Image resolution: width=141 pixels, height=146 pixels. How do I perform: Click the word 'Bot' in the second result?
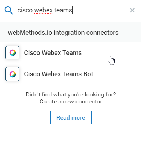(x=88, y=74)
